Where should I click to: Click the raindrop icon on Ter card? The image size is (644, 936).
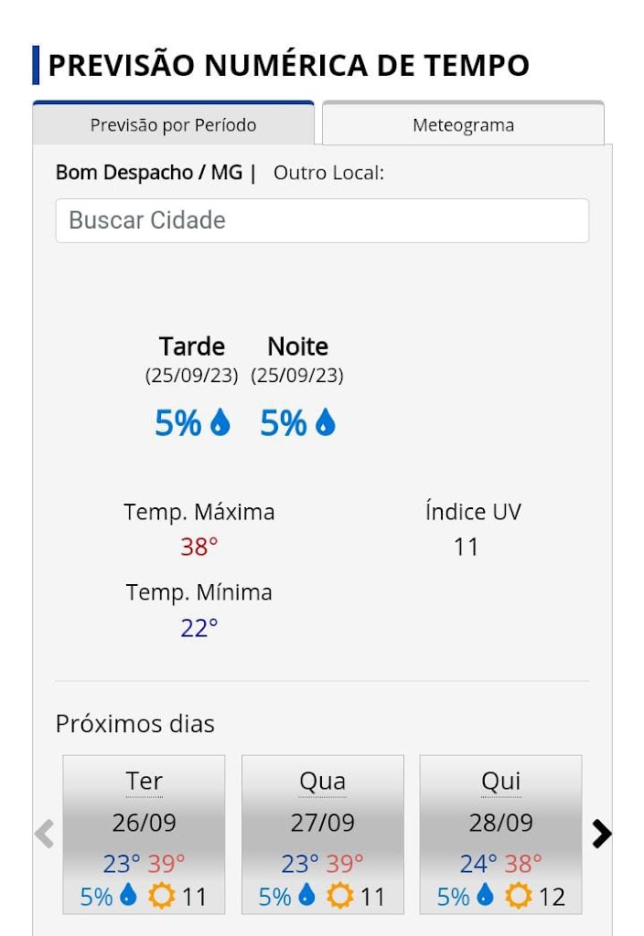point(128,896)
